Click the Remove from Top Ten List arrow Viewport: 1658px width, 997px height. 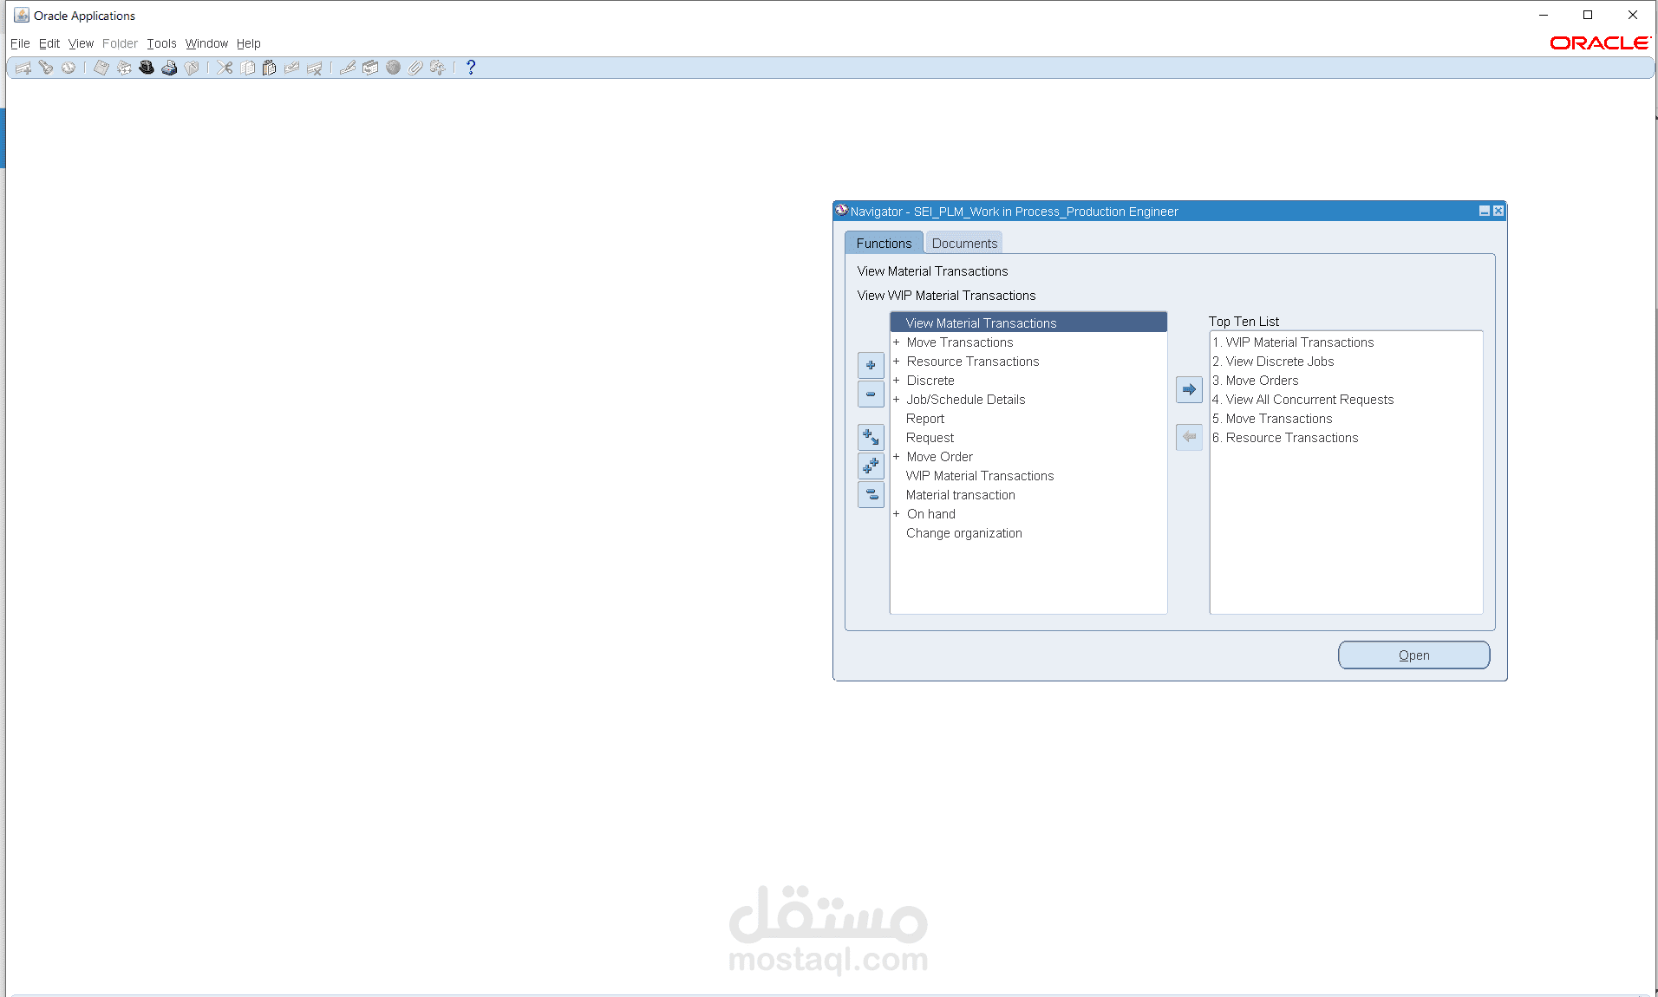point(1189,436)
